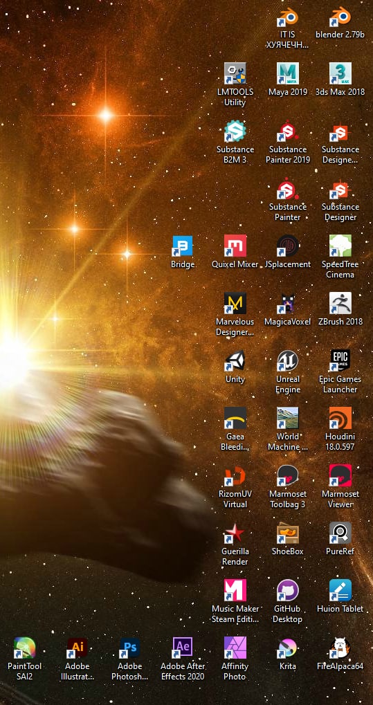Screen dimensions: 373x705
Task: Select the Gaea Bleedi... icon
Action: [235, 418]
